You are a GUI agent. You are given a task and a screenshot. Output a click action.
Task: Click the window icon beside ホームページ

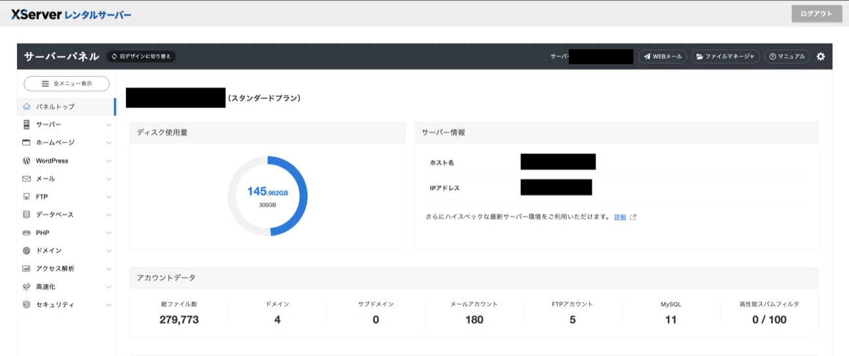click(27, 142)
